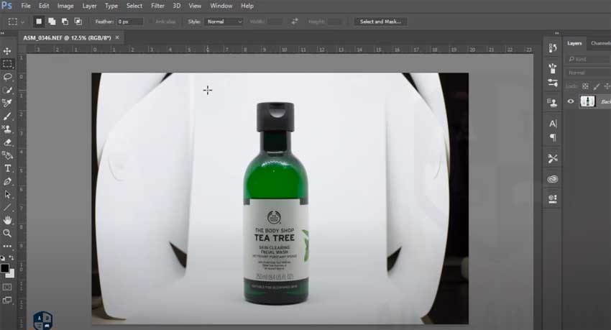Select the Eyedropper tool

(7, 103)
